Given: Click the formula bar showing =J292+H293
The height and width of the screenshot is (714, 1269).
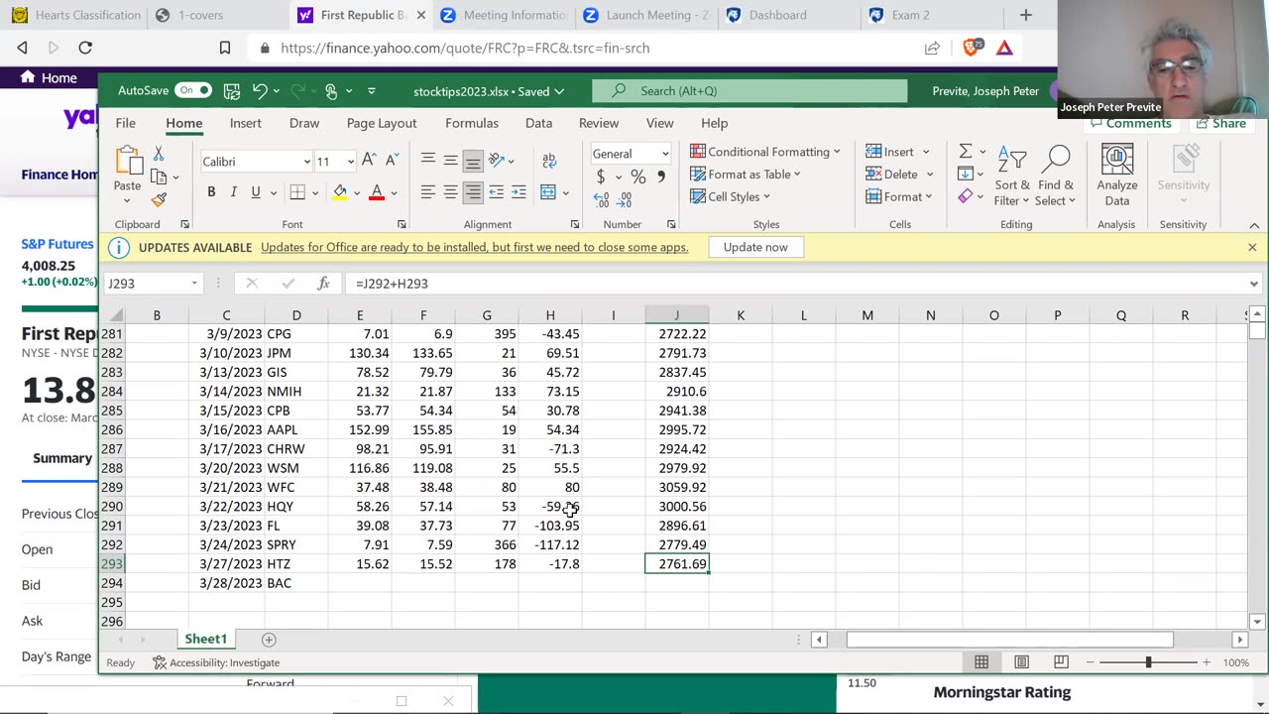Looking at the screenshot, I should [x=794, y=284].
